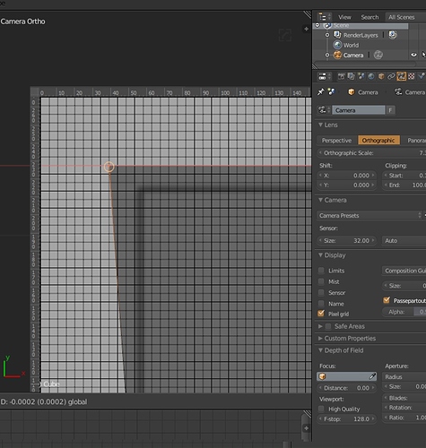
Task: Click the camera data icon right of Camera row
Action: [x=378, y=55]
